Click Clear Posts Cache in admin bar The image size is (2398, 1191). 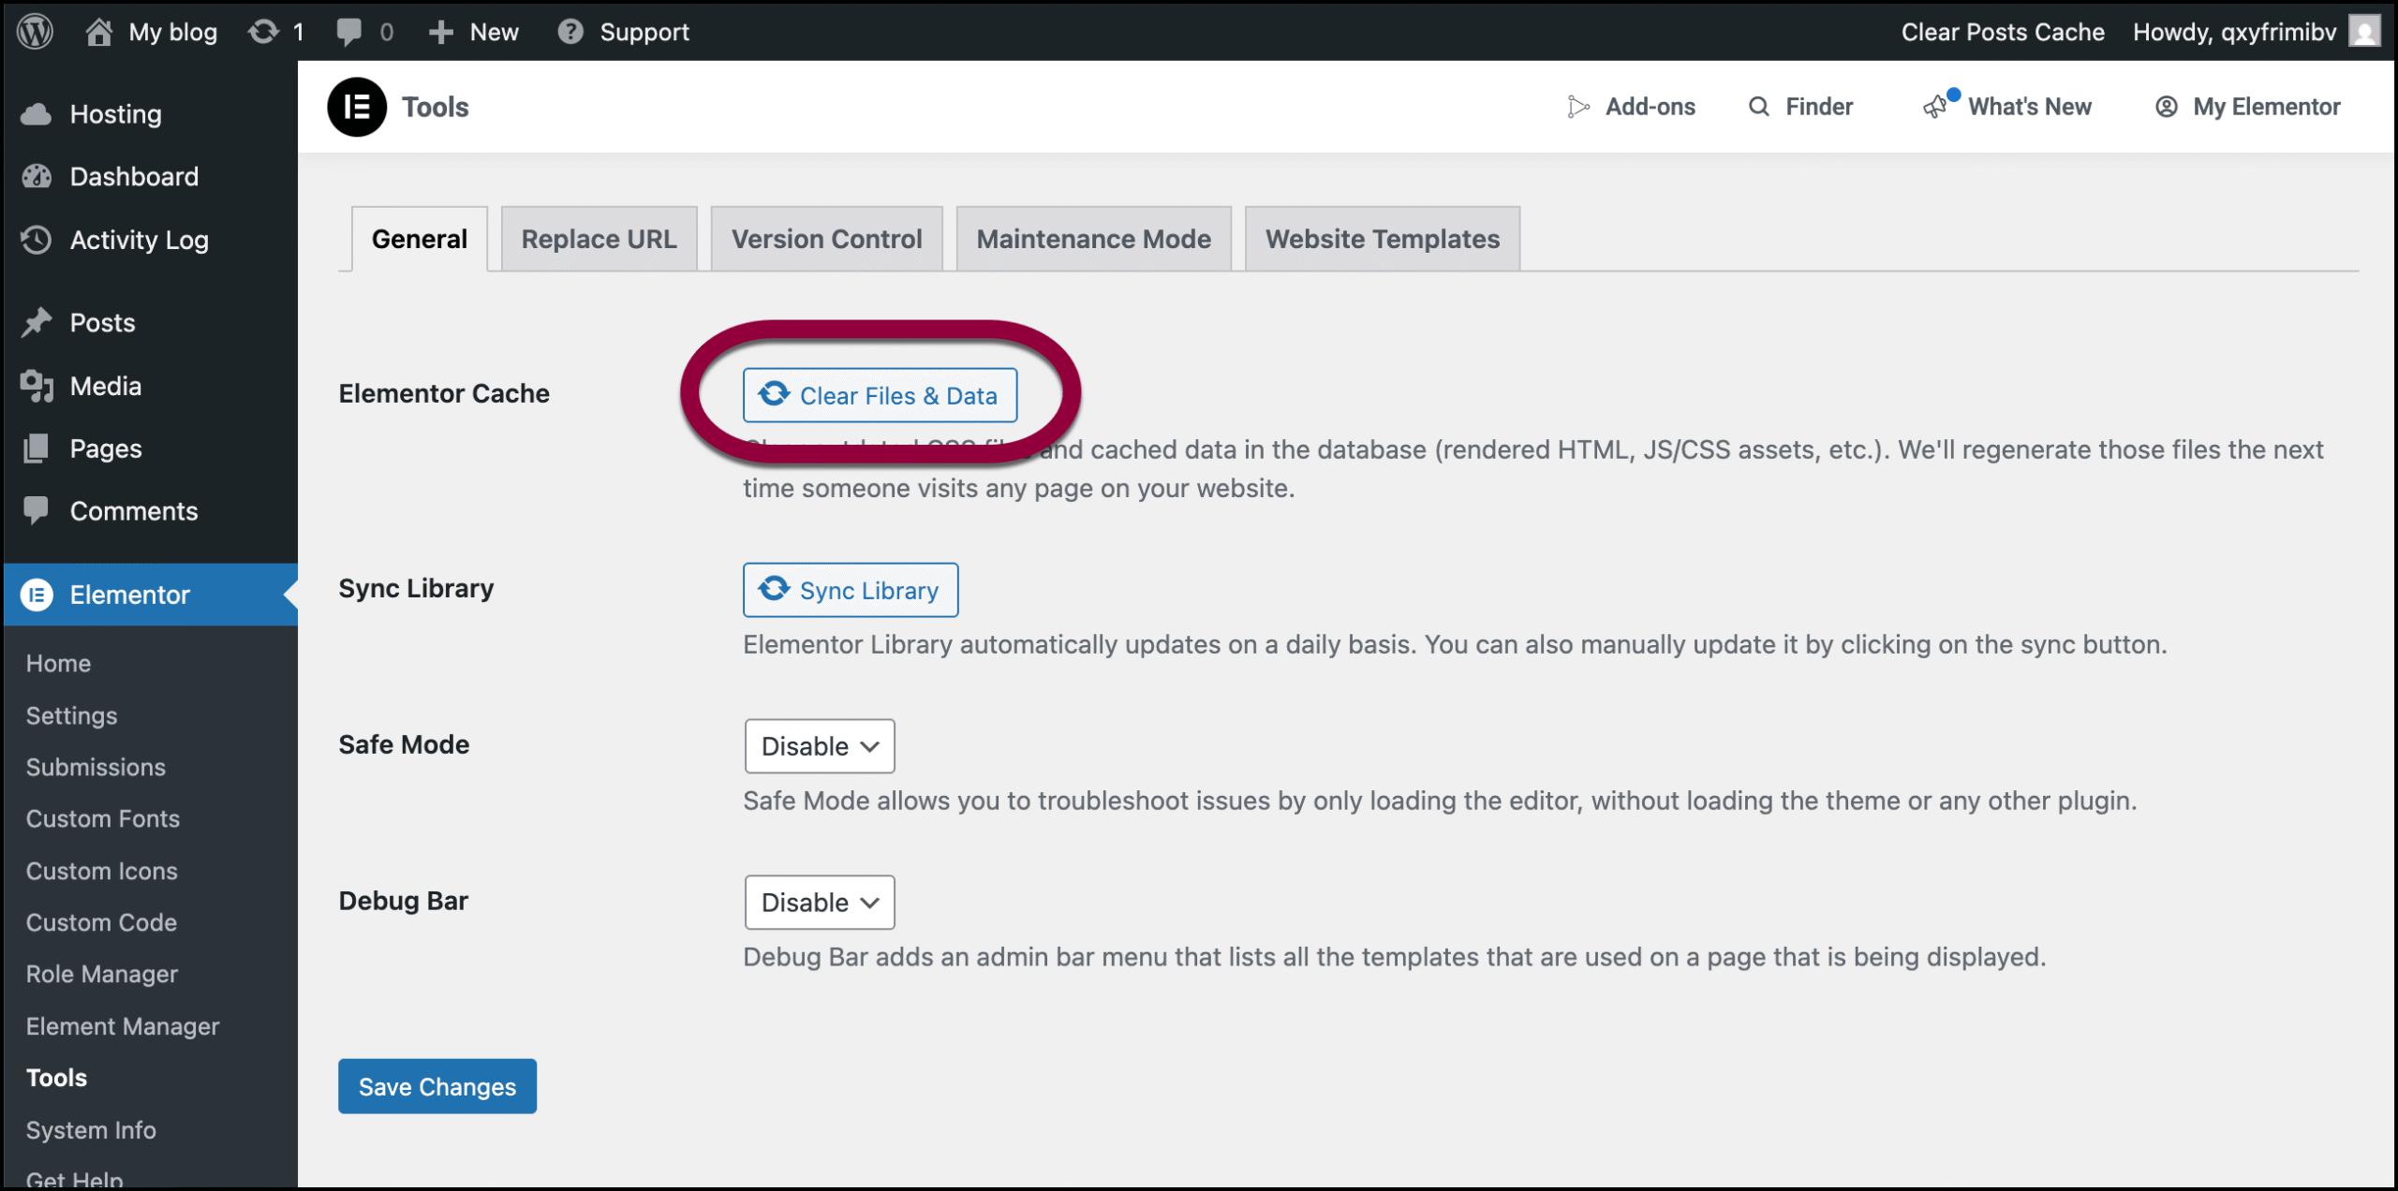coord(2002,32)
